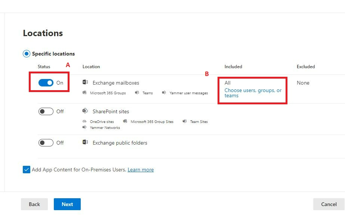Click the Yammer Networks text
345x215 pixels.
105,128
